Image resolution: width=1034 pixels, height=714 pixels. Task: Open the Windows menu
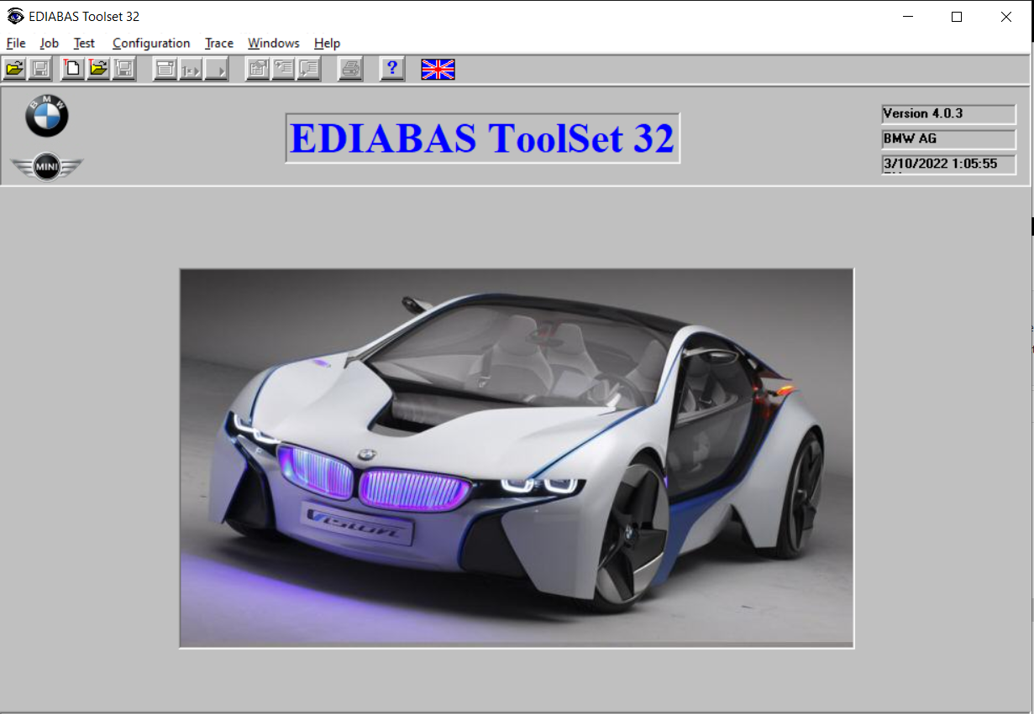coord(274,43)
